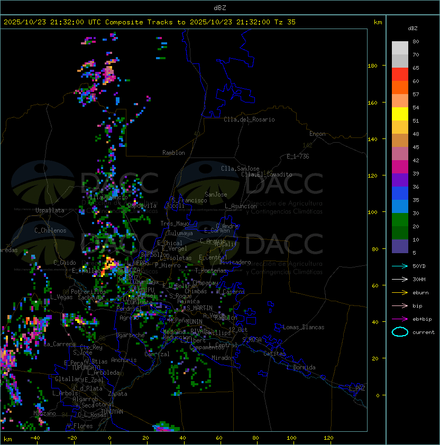The height and width of the screenshot is (445, 440).
Task: Click the 'Potrerillos' map label
Action: tap(88, 292)
